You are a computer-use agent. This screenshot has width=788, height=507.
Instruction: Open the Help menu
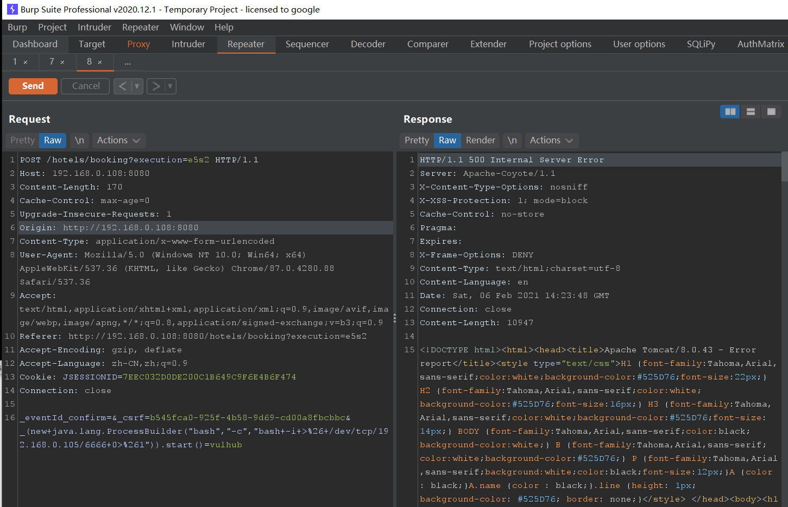[224, 27]
